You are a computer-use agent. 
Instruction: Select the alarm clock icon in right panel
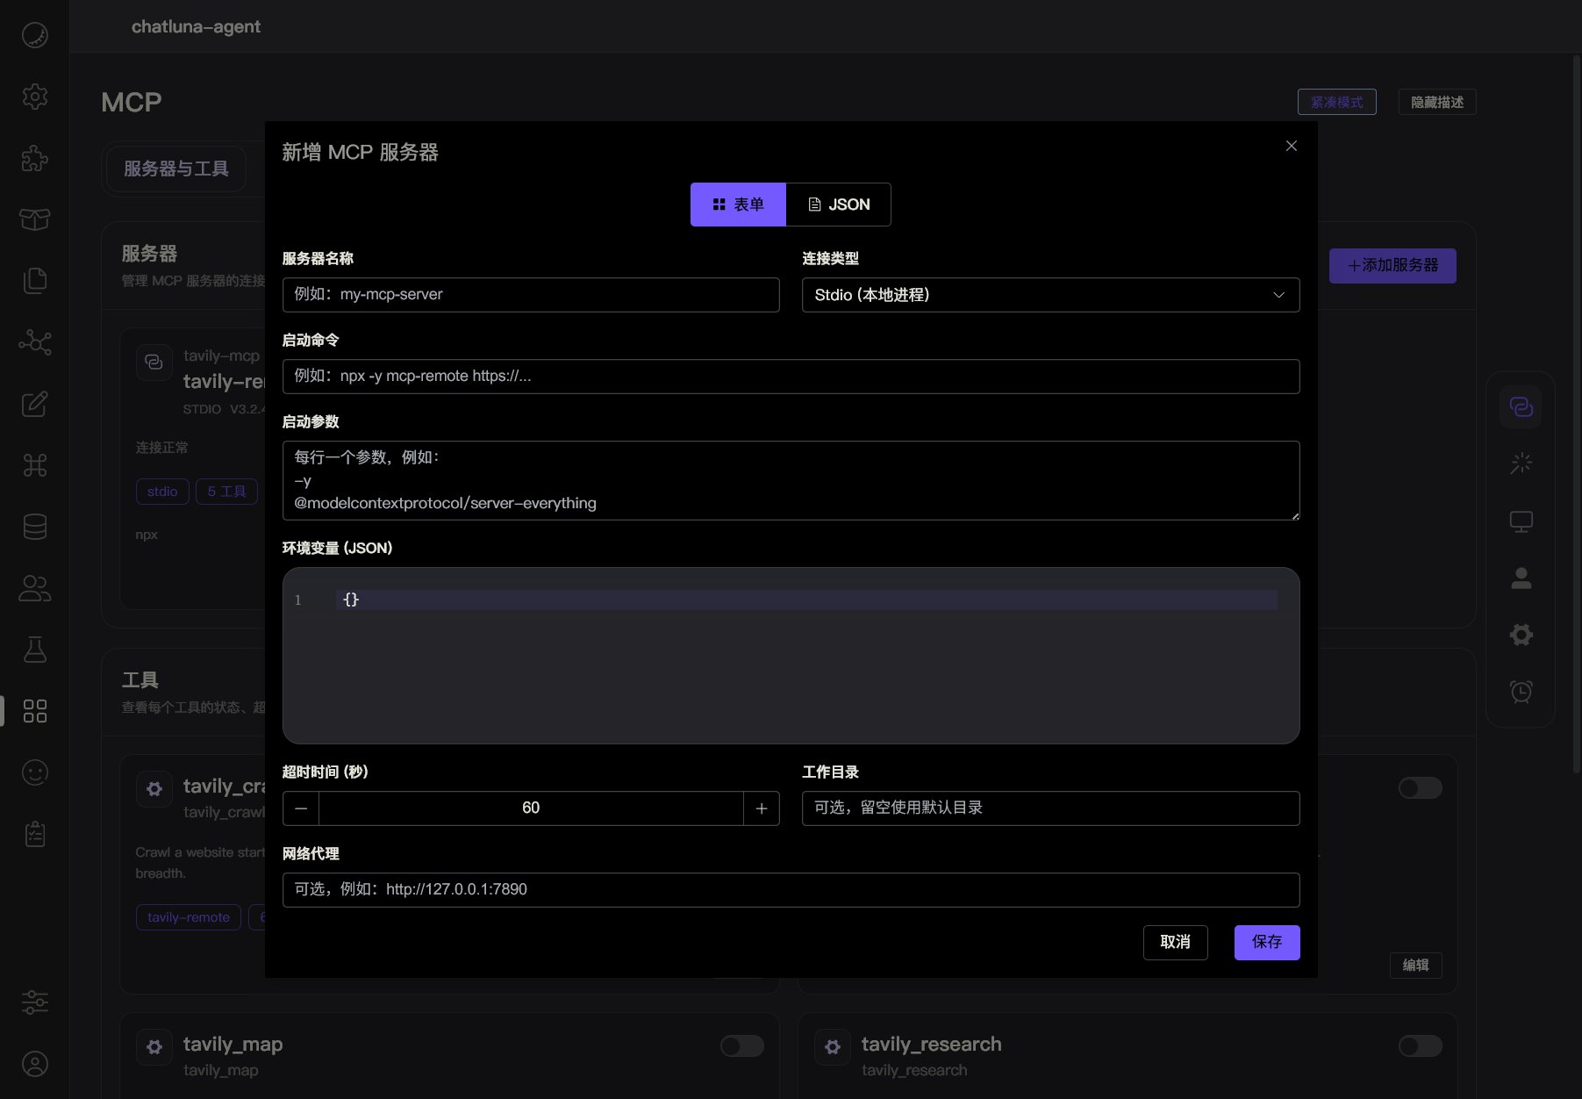(x=1521, y=692)
